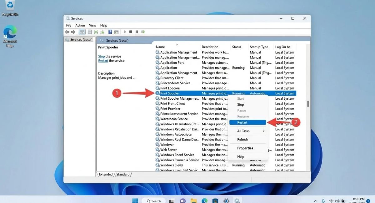Expand hidden tray icons chevron

coord(316,201)
